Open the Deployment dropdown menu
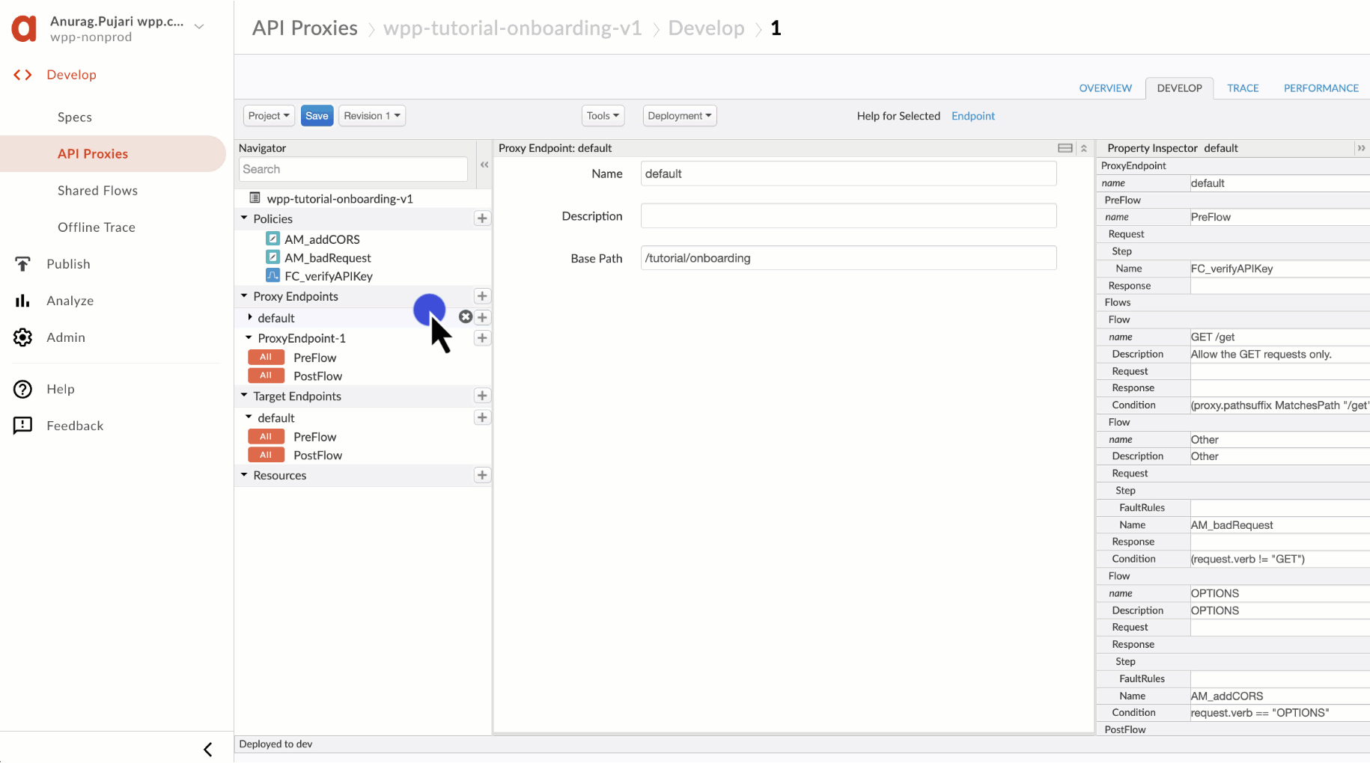 pyautogui.click(x=679, y=116)
